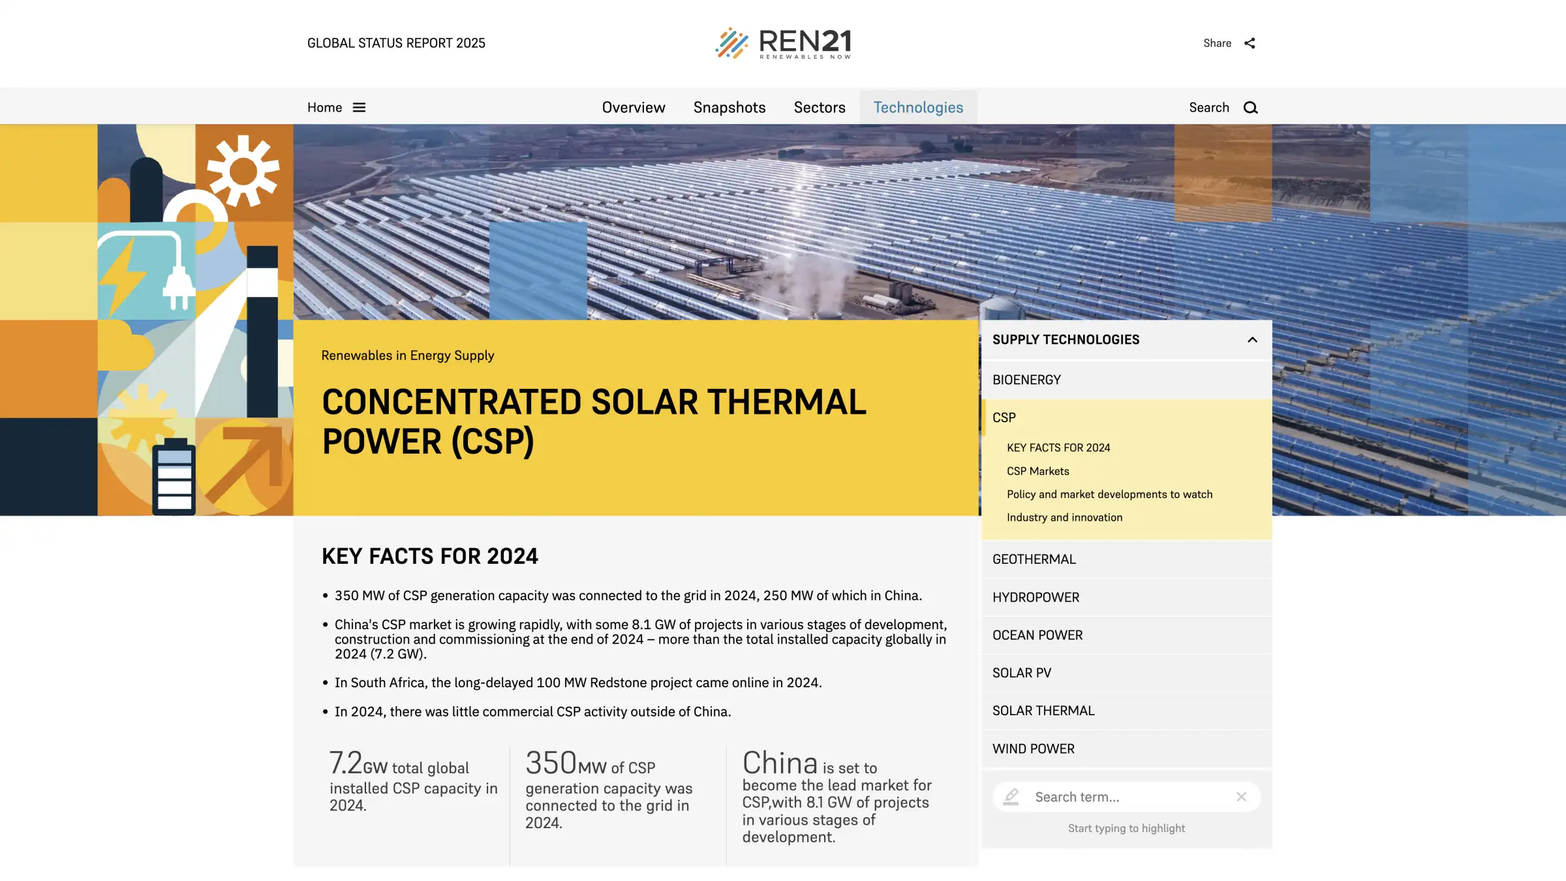Open the Home hamburger menu icon
Screen dimensions: 1566x881
click(x=359, y=108)
